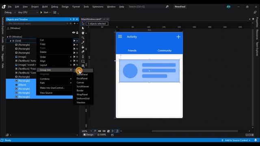The image size is (260, 146).
Task: Collapse the [Grid] tree node
Action: pos(11,41)
